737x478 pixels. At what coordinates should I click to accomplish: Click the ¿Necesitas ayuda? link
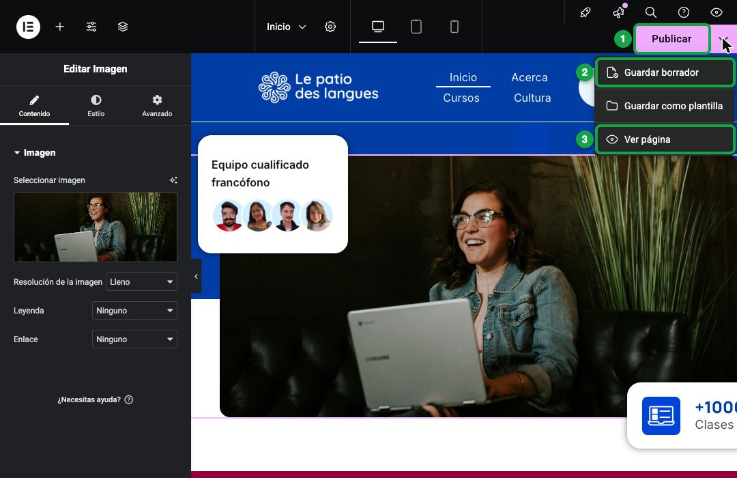95,399
